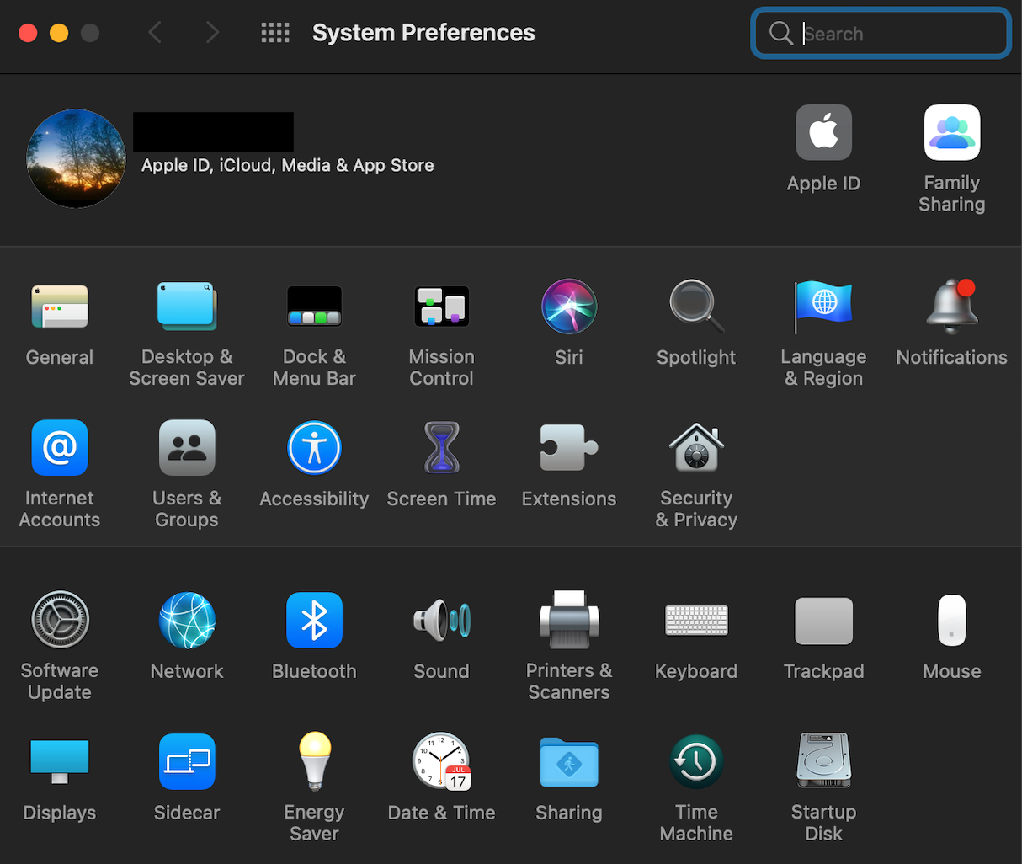Click the forward navigation arrow
Viewport: 1022px width, 864px height.
coord(212,33)
